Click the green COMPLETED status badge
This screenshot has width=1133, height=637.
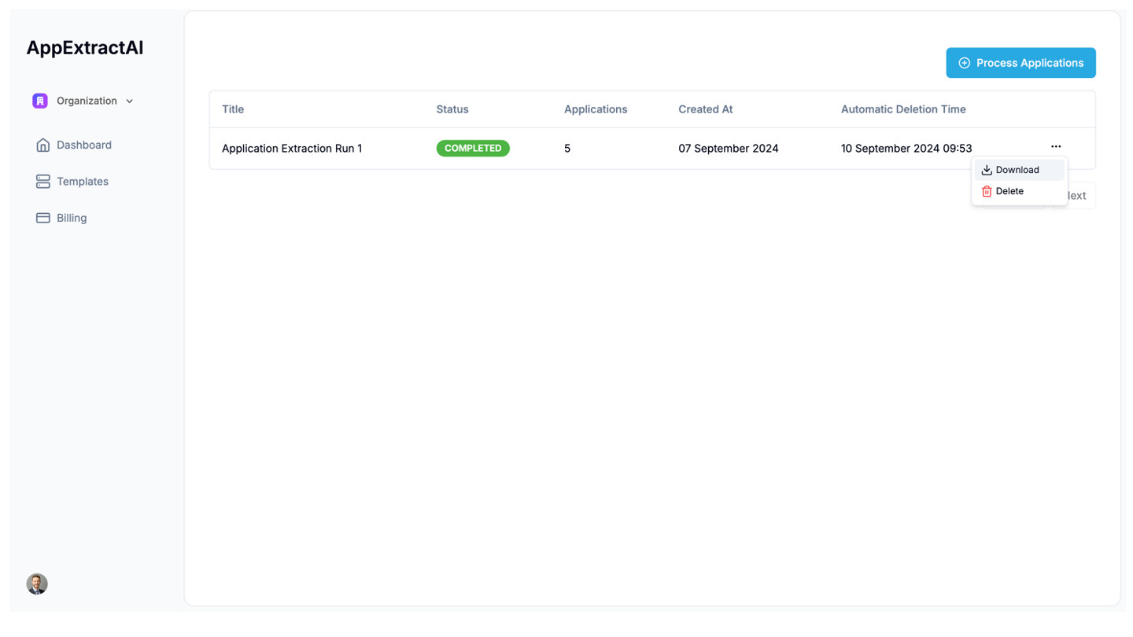tap(473, 148)
